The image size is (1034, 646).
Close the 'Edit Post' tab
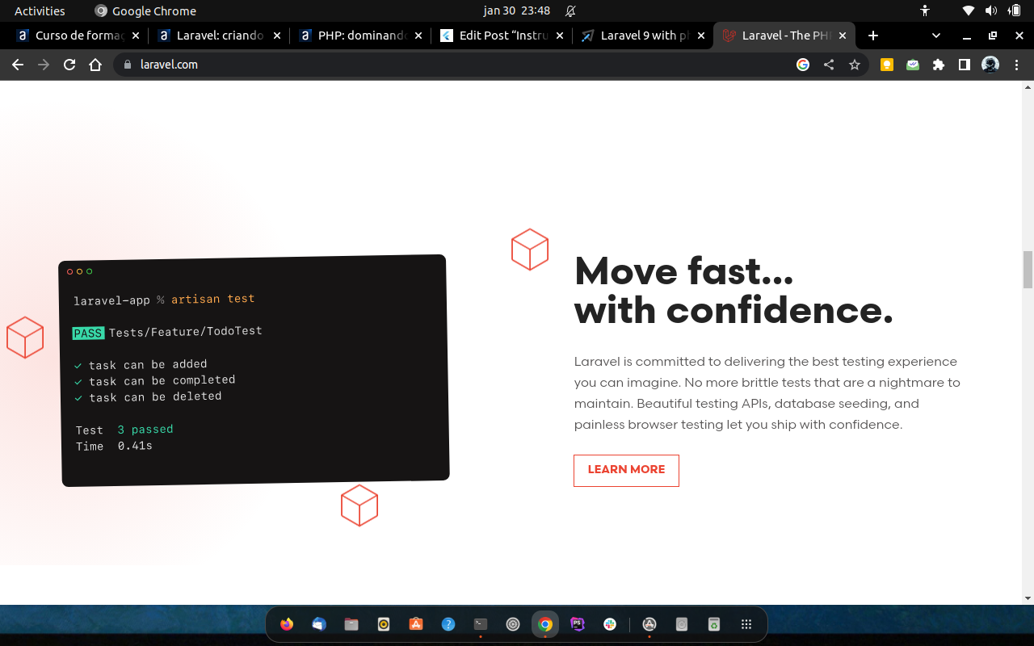click(x=560, y=36)
